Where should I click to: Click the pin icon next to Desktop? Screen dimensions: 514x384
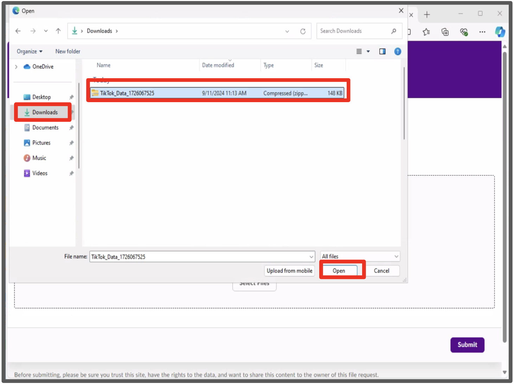(x=71, y=97)
